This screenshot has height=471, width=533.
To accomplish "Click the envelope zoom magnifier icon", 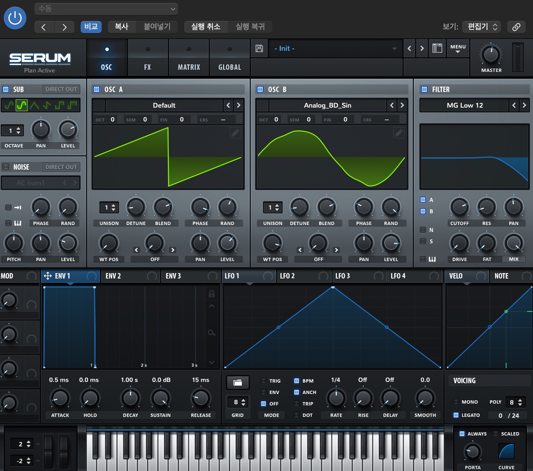I will 212,333.
